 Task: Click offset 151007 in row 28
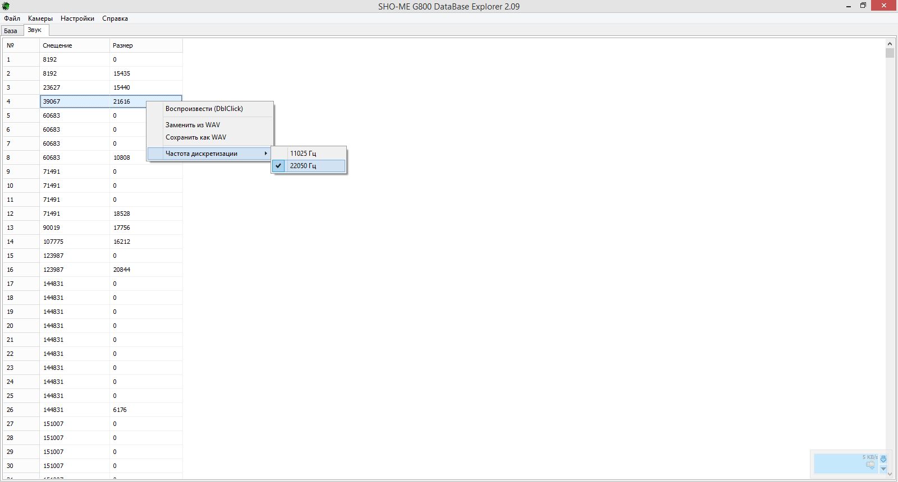[53, 438]
